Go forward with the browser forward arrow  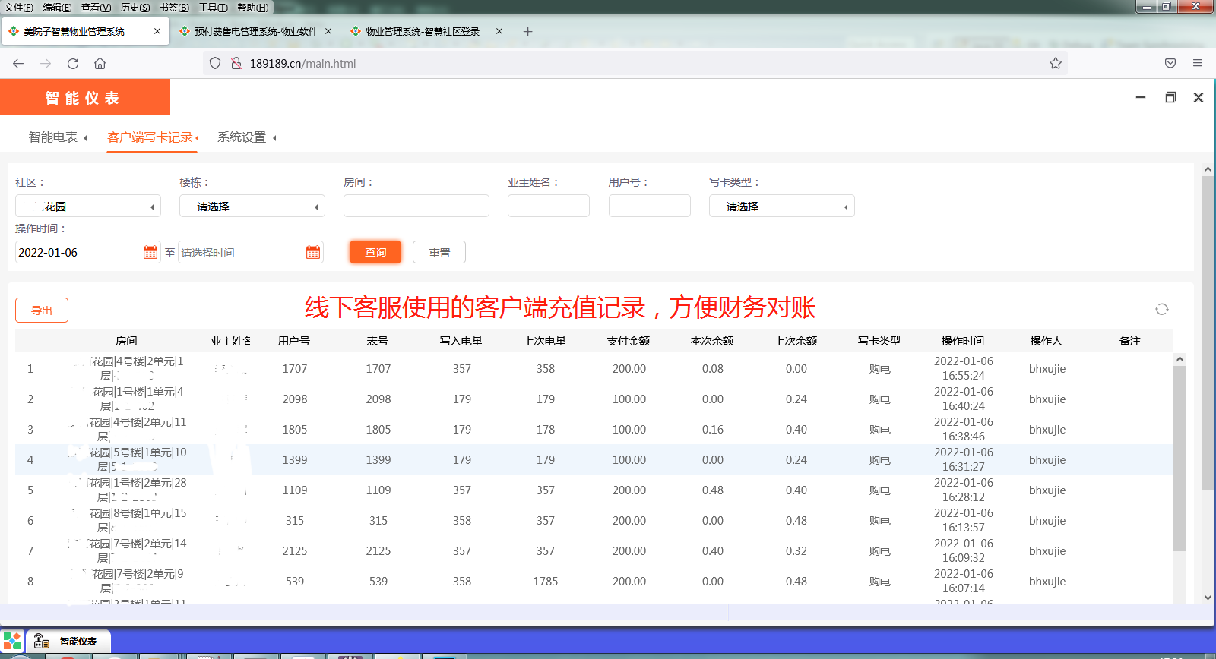[x=46, y=64]
